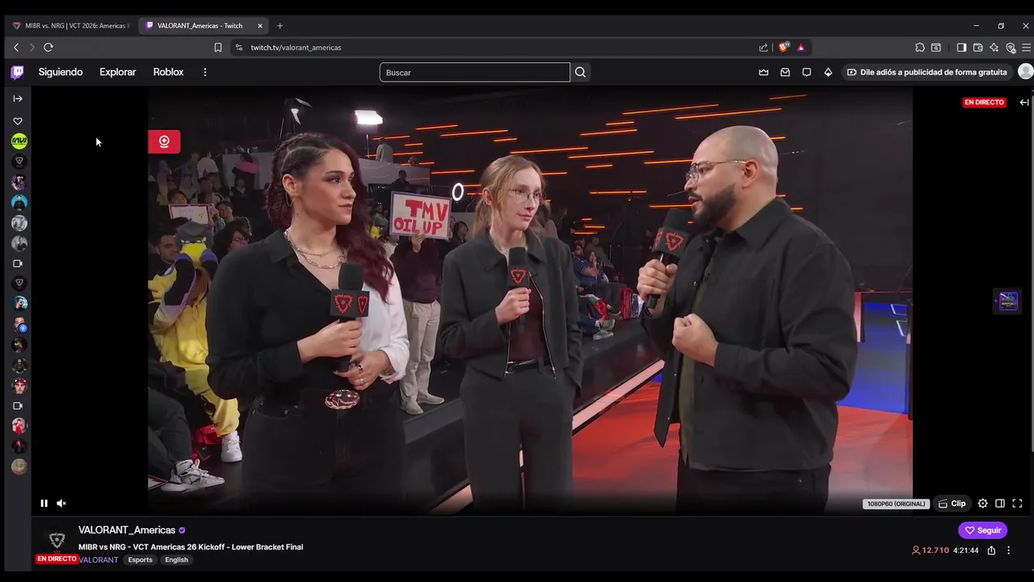Viewport: 1034px width, 582px height.
Task: Open VALORANT_Americas channel name
Action: [x=127, y=530]
